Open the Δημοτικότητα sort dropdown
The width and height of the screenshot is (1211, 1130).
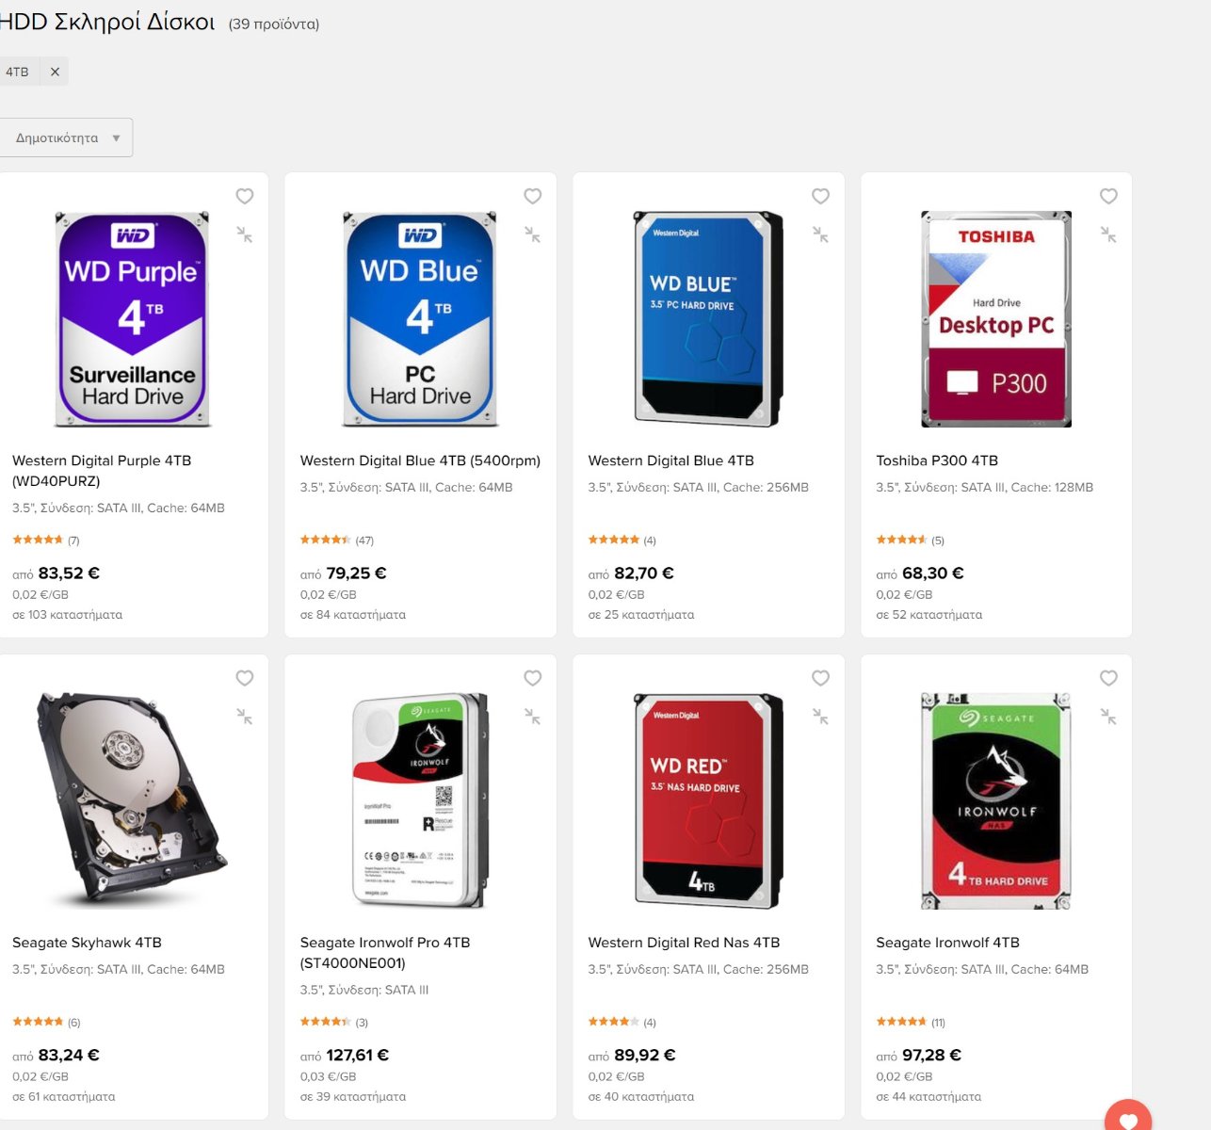coord(66,137)
